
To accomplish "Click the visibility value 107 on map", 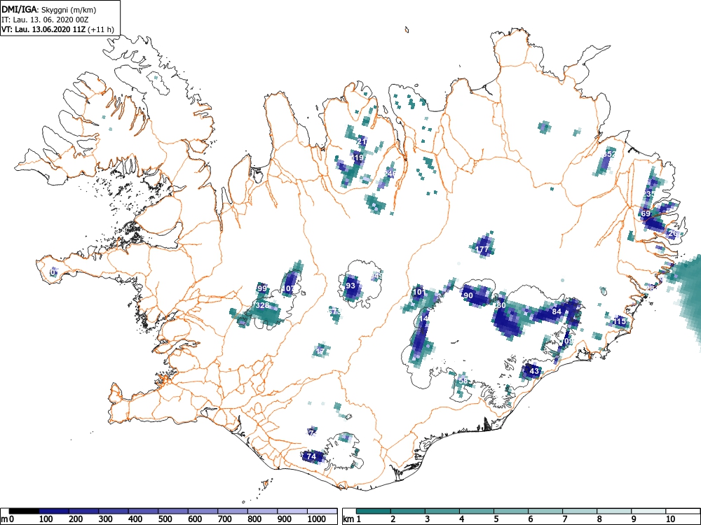I will point(289,289).
